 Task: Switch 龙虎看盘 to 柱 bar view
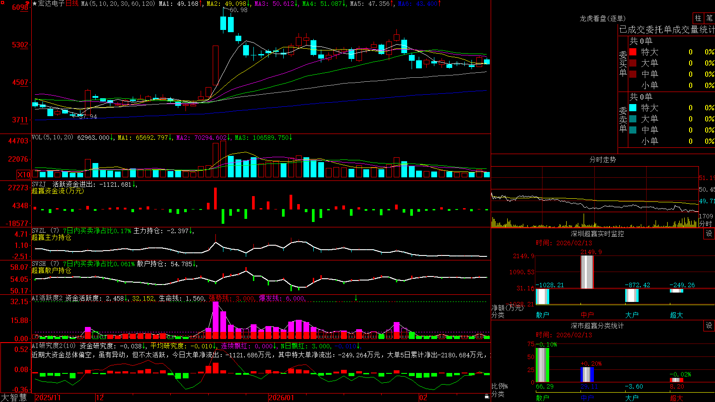(x=698, y=18)
